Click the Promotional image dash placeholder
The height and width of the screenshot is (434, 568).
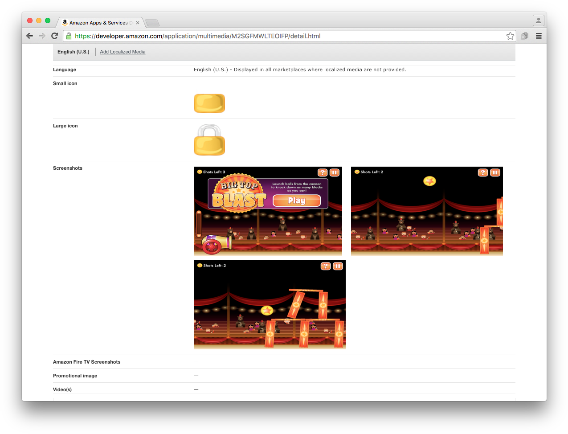[x=196, y=376]
